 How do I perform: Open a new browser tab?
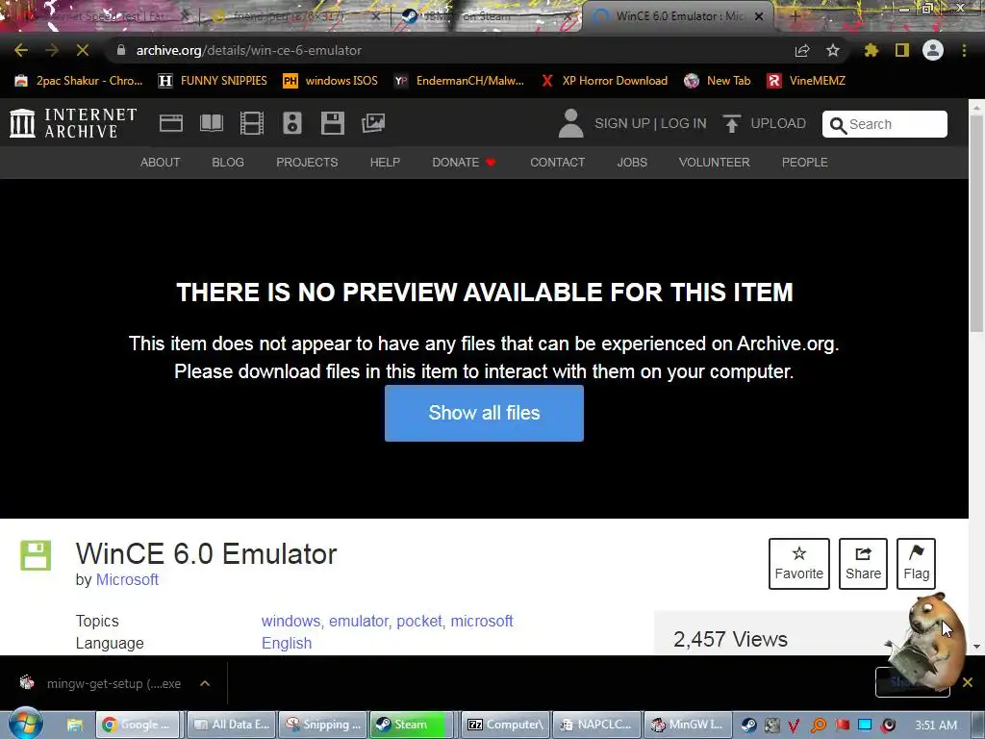pyautogui.click(x=795, y=16)
